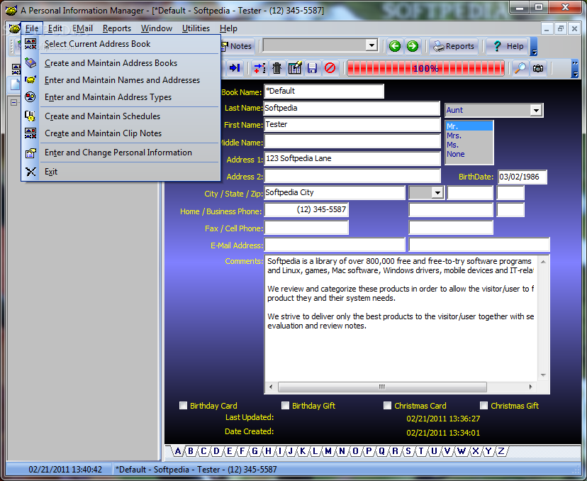The image size is (587, 481).
Task: Open search with the magnifying glass icon
Action: [520, 68]
